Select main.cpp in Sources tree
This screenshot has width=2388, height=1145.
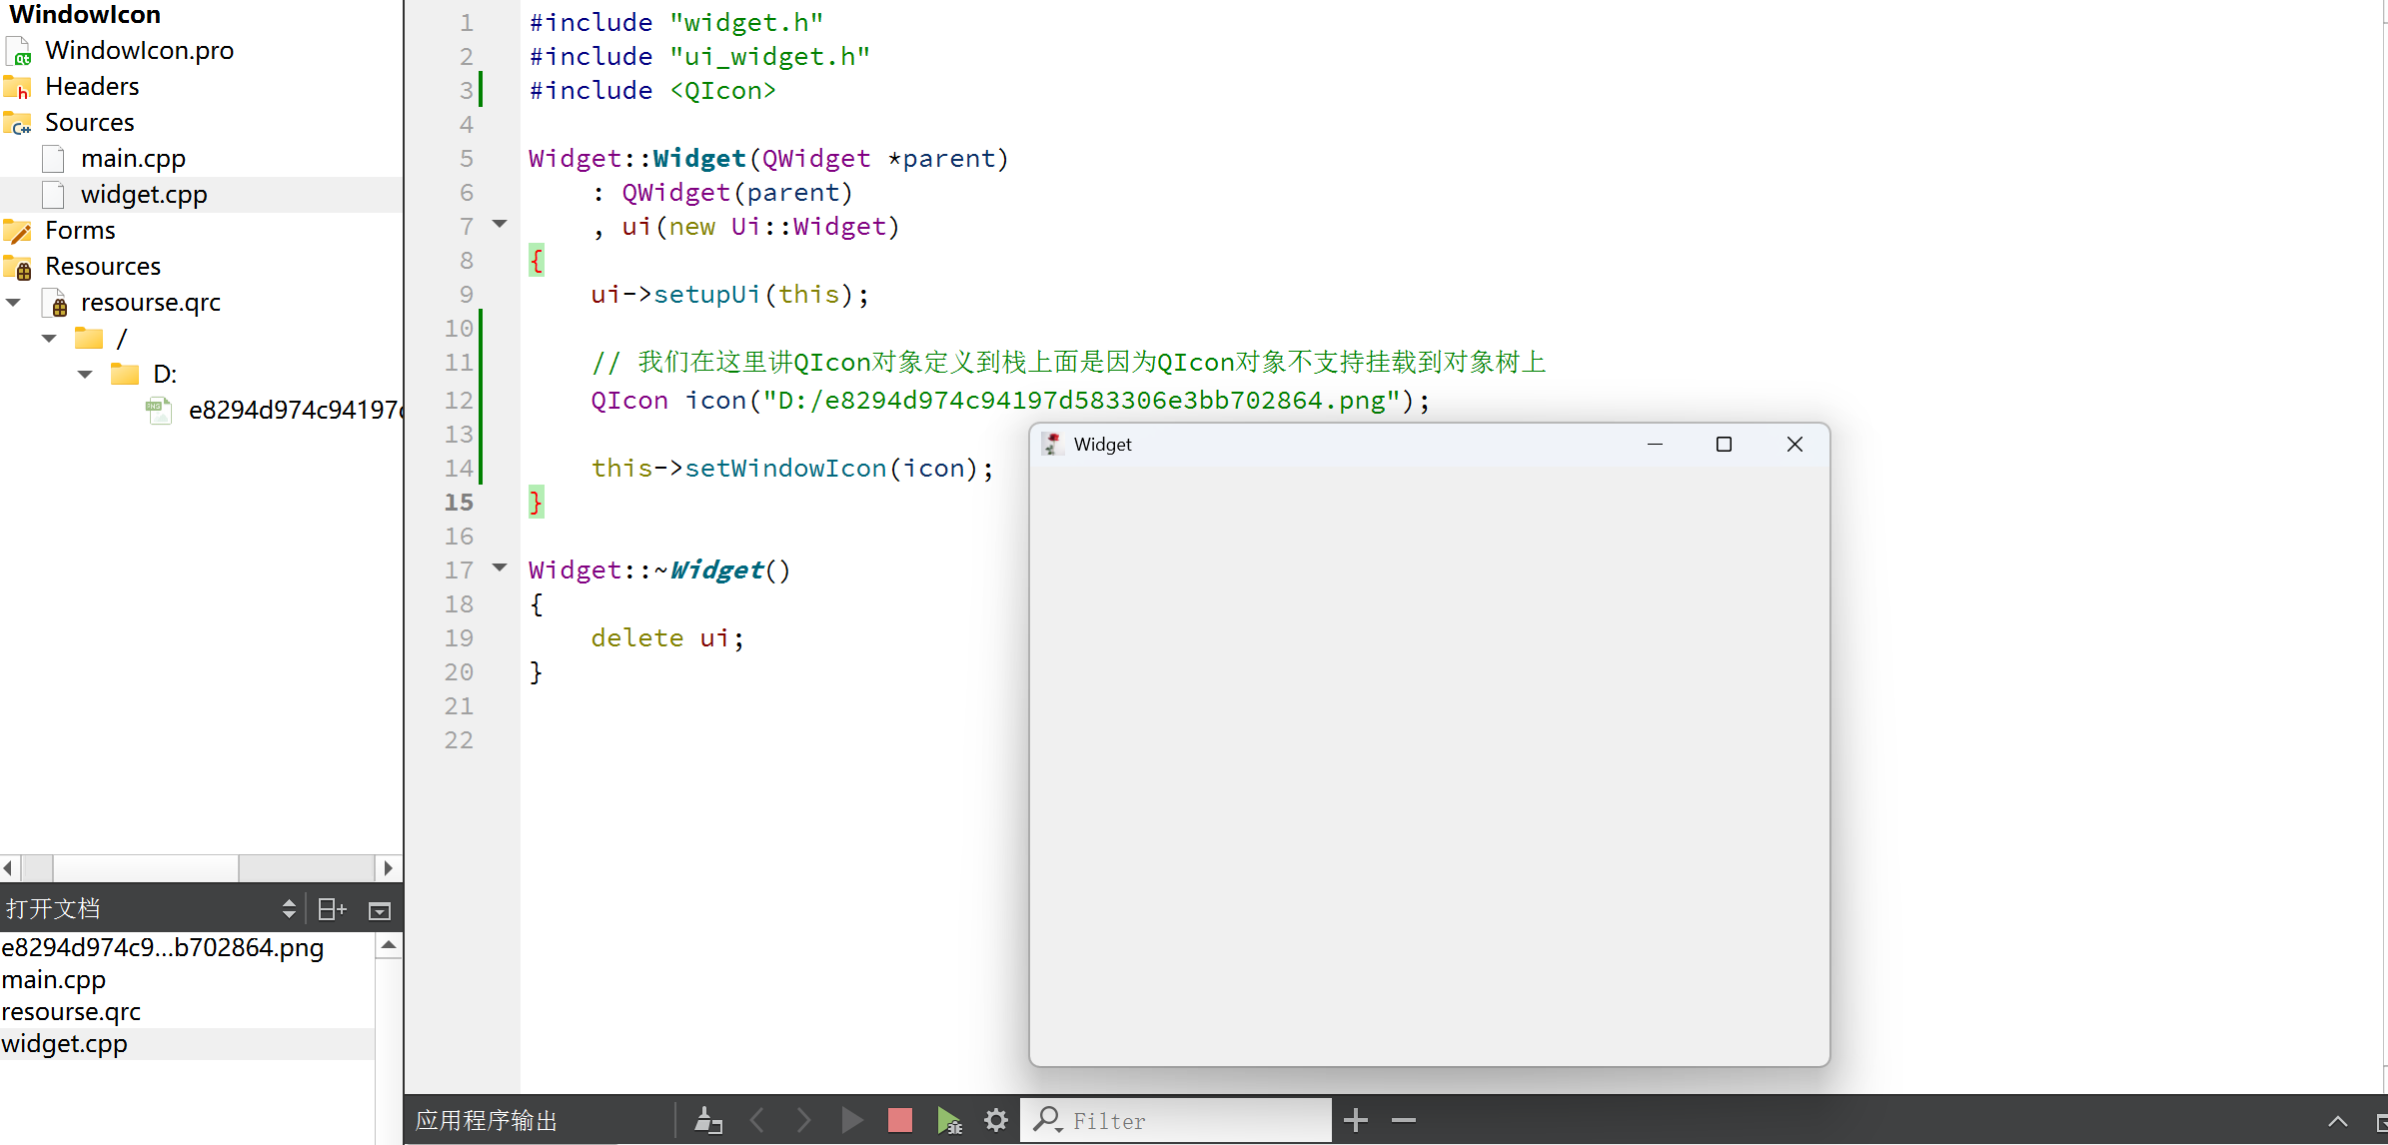click(x=133, y=159)
